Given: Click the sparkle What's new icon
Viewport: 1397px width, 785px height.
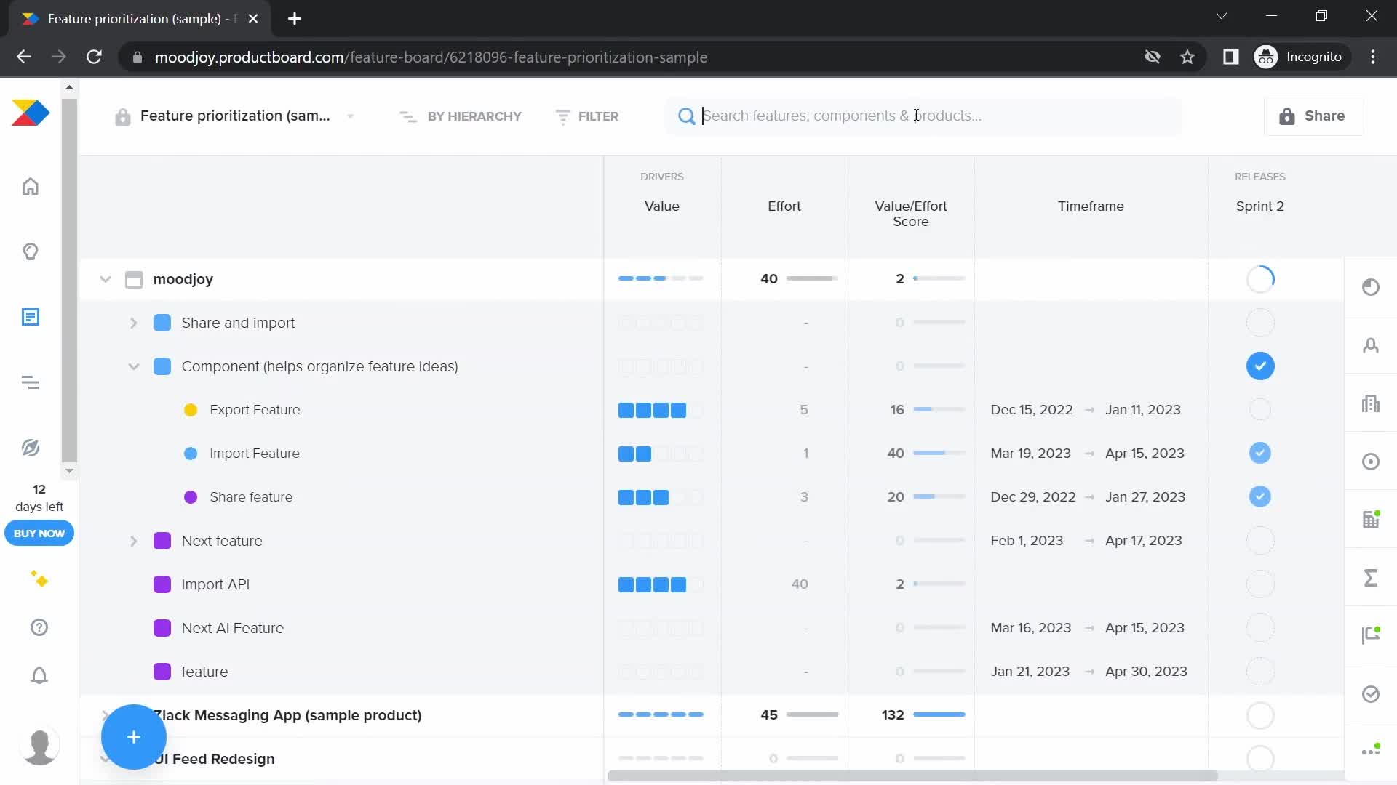Looking at the screenshot, I should 39,579.
